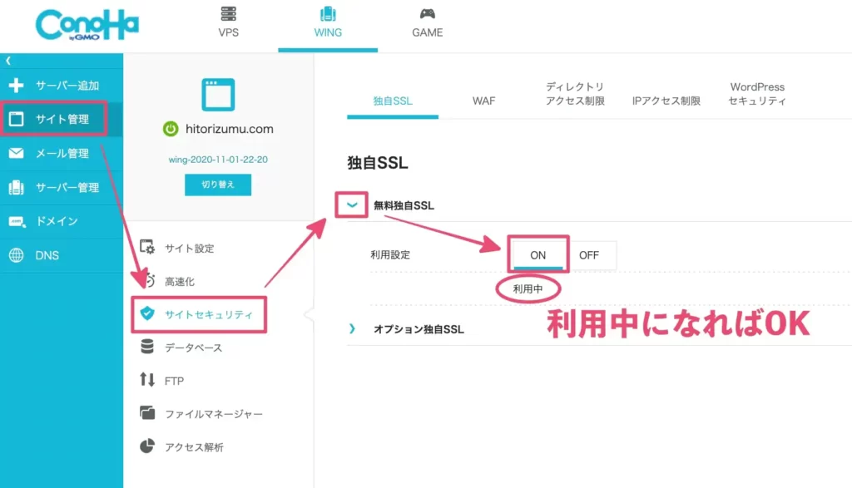Open サーバー追加 in the sidebar
Viewport: 852px width, 488px height.
click(62, 86)
